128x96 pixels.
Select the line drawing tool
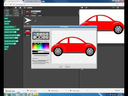coord(34,37)
